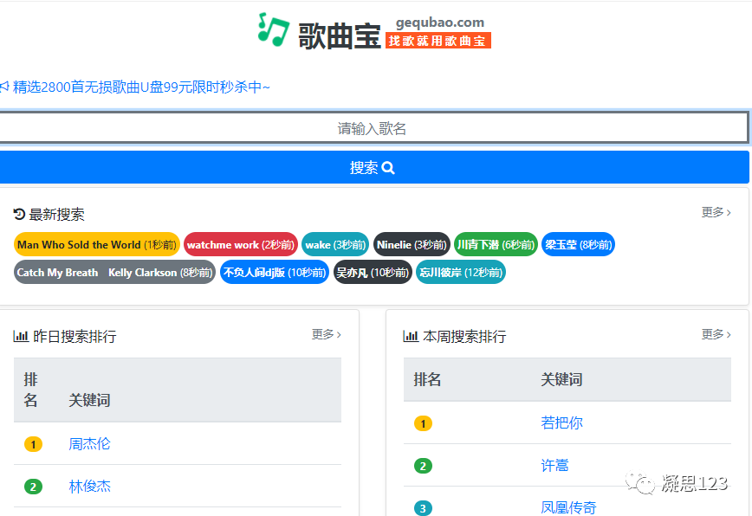
Task: Select the 'wake' blue tag
Action: tap(334, 244)
